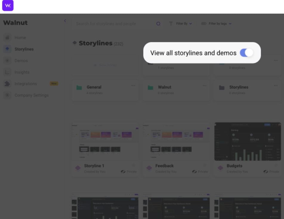Open the Budgets storyline thumbnail
The height and width of the screenshot is (219, 284).
pyautogui.click(x=248, y=141)
